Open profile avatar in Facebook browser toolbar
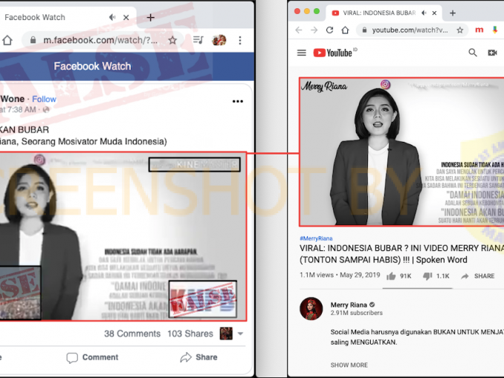This screenshot has height=378, width=504. point(219,40)
